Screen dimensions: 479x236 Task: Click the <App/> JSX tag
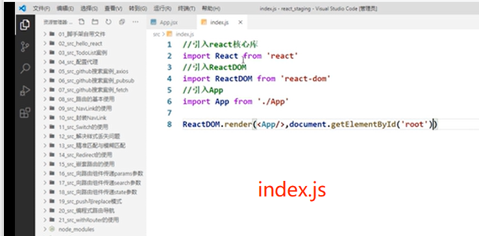(x=271, y=124)
